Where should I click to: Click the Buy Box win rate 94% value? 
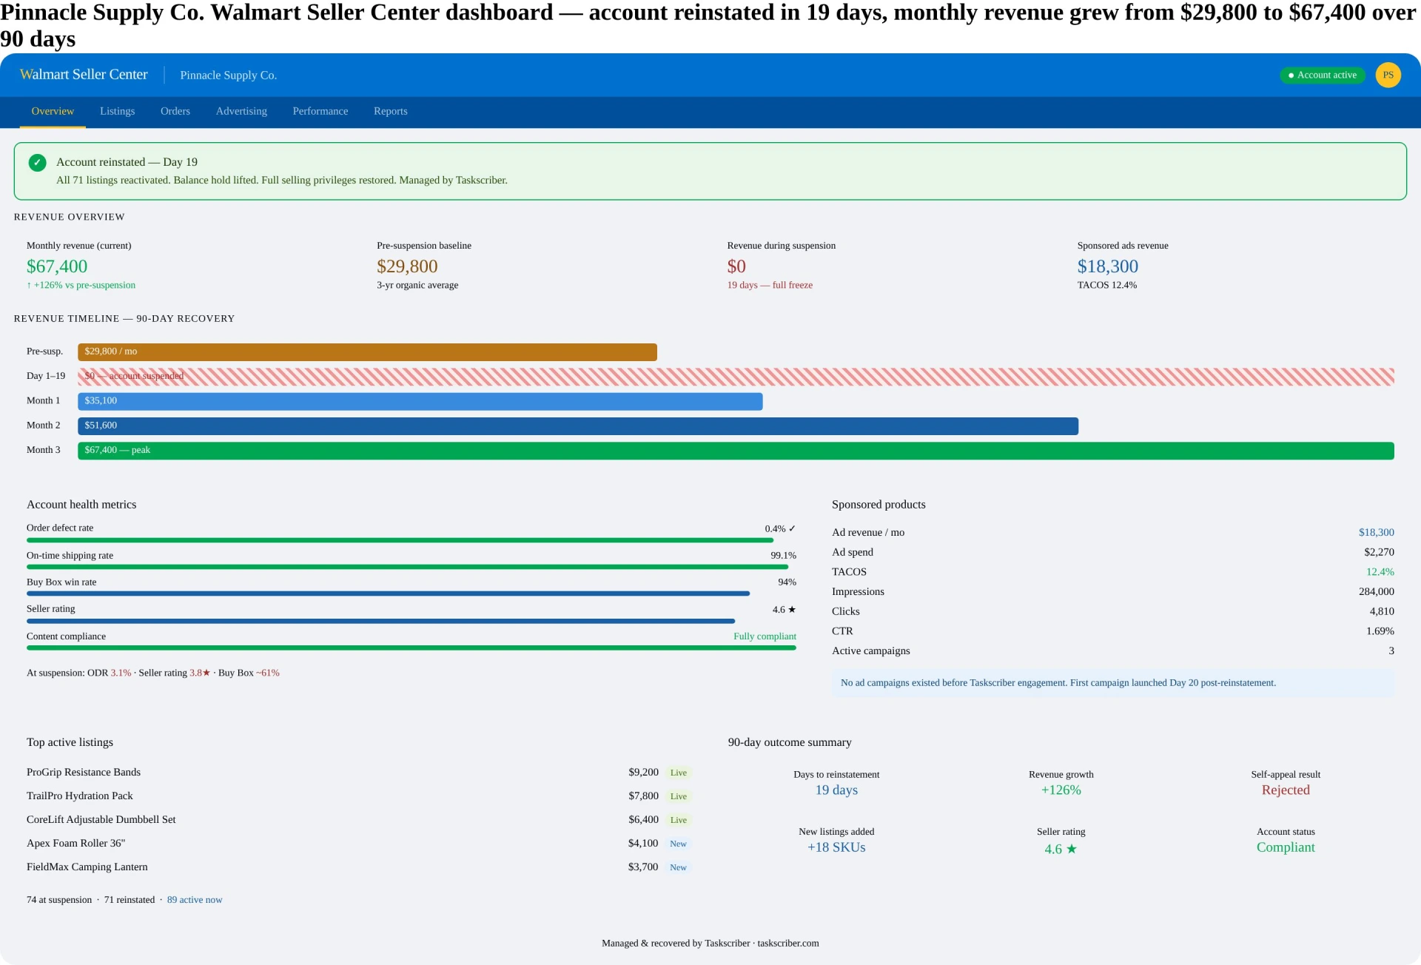pos(787,582)
